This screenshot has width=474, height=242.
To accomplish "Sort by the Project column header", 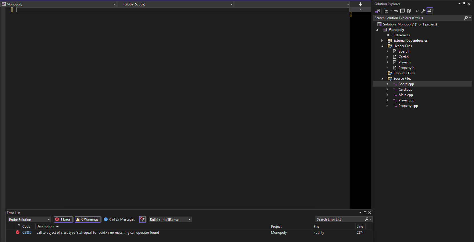I will coord(276,226).
